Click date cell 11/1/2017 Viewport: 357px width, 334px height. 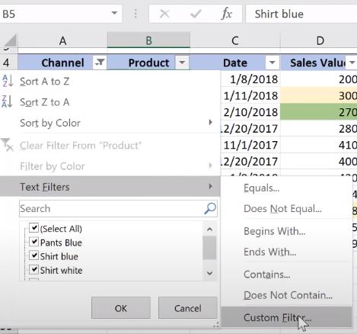pos(250,145)
